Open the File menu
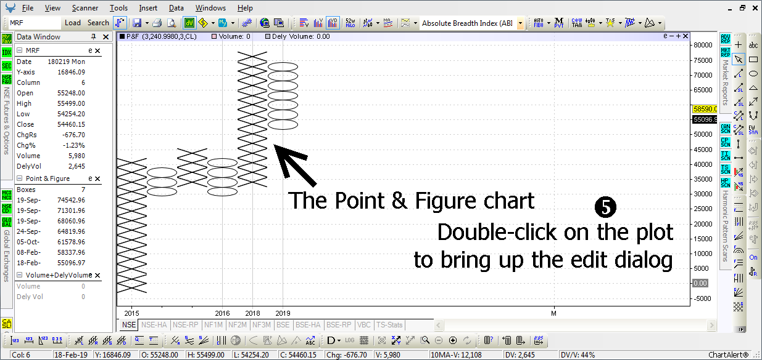This screenshot has height=360, width=762. (27, 8)
